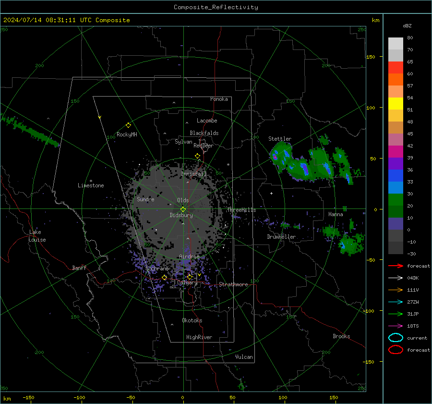
Task: Click the white 04DK arrow icon
Action: [x=396, y=278]
